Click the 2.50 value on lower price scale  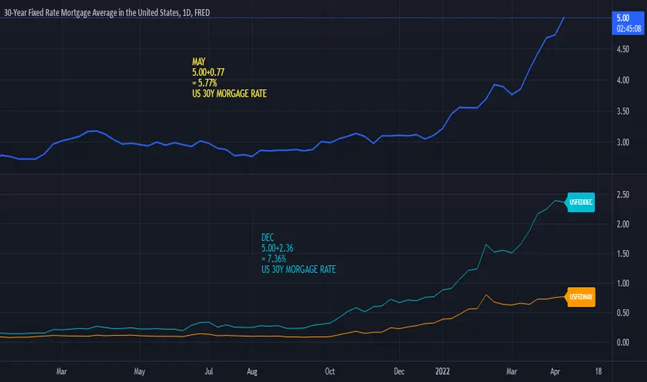[x=623, y=194]
